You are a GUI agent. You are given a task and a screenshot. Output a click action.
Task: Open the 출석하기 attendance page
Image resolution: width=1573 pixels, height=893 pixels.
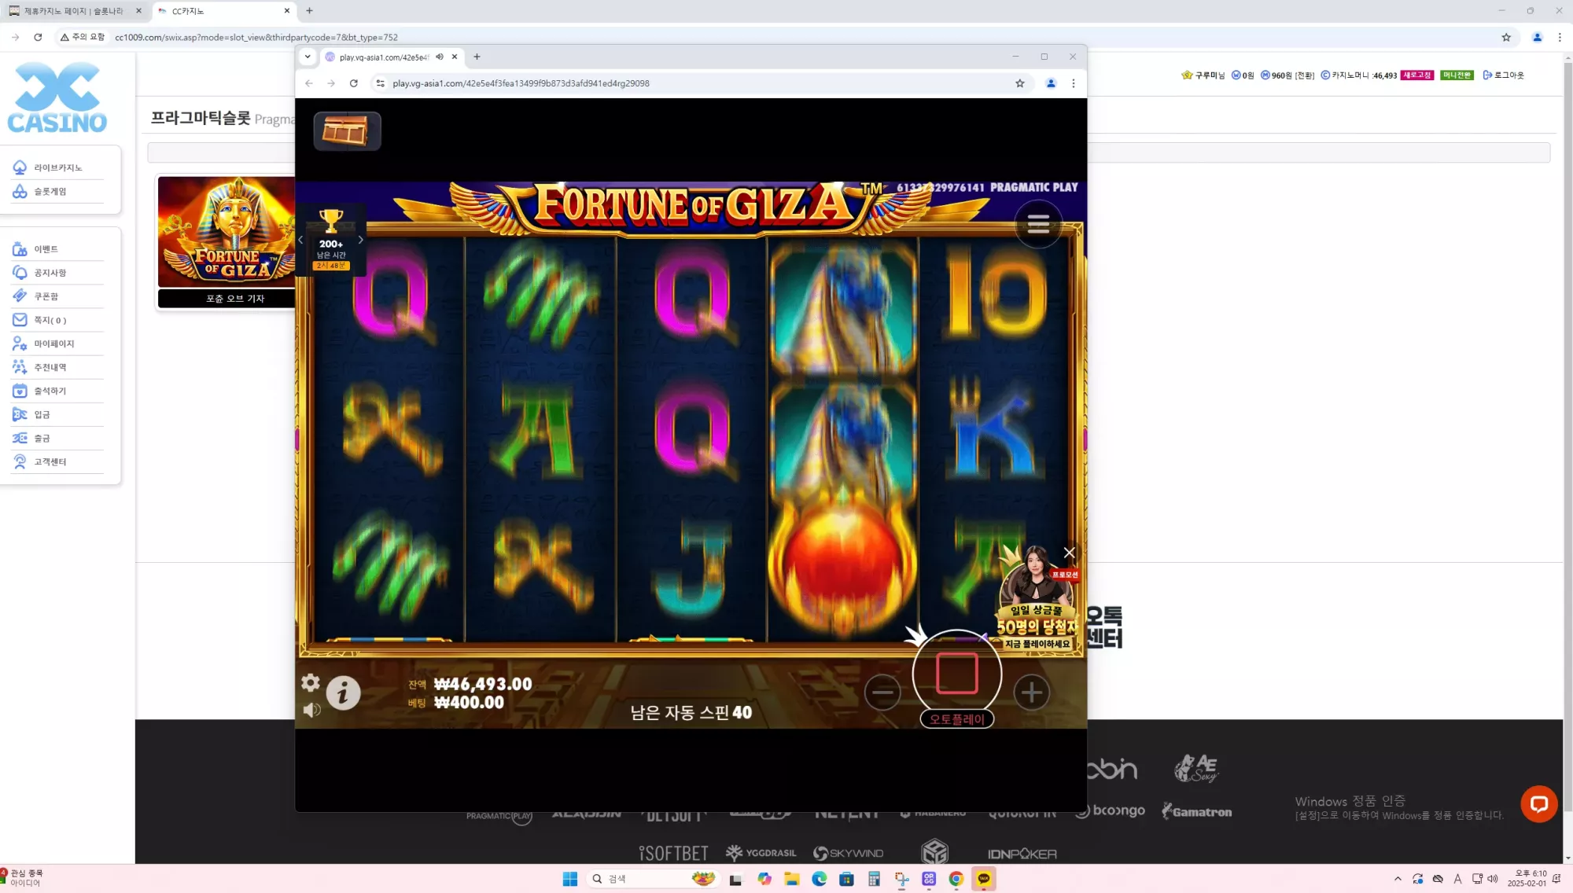[x=57, y=391]
